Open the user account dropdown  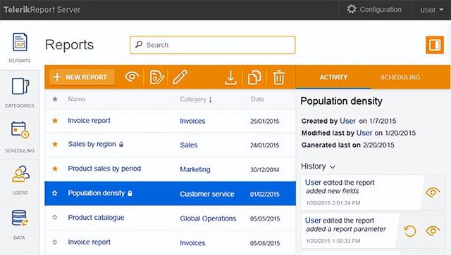click(x=431, y=10)
